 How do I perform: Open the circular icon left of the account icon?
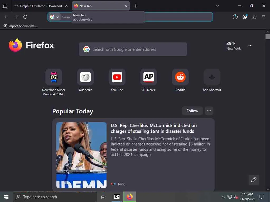[x=235, y=17]
